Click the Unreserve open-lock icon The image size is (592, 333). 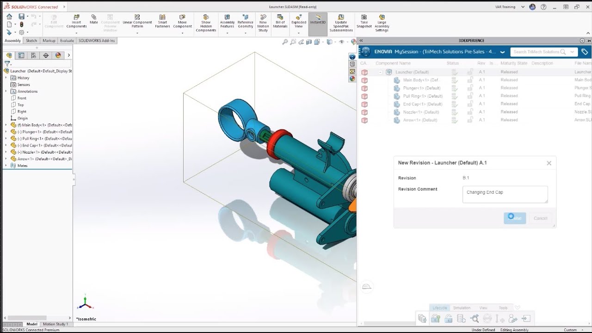point(448,318)
